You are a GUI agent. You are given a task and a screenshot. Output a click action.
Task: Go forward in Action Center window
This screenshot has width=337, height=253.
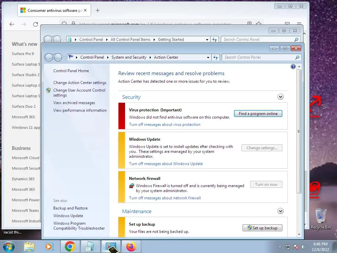(58, 57)
